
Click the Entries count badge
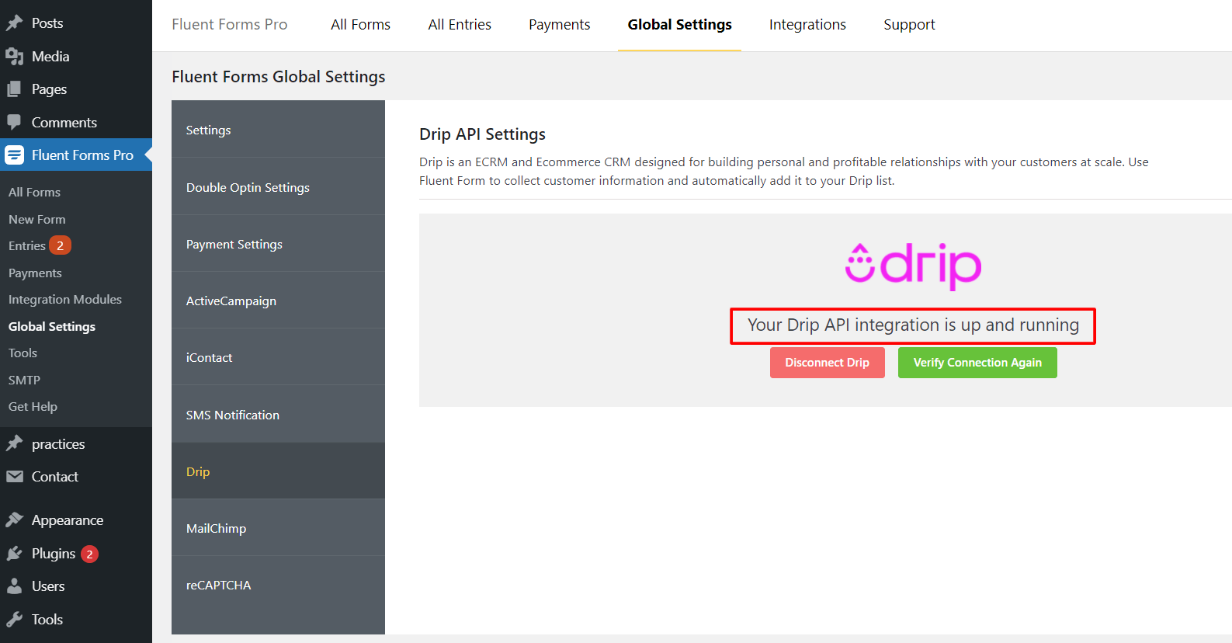[x=61, y=245]
